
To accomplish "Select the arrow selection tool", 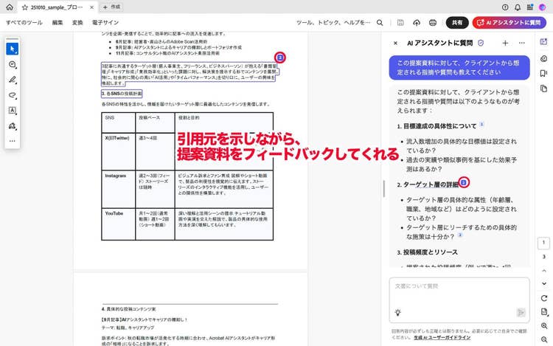I will pos(13,49).
